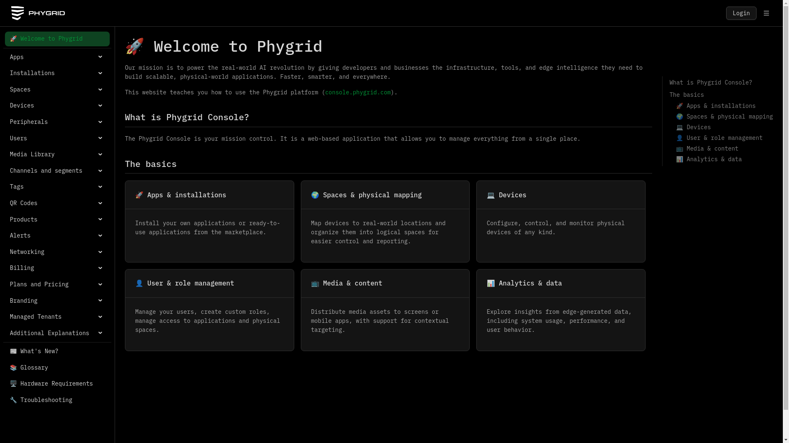This screenshot has width=789, height=443.
Task: Jump to What is Phygrid Console? in contents
Action: point(711,82)
